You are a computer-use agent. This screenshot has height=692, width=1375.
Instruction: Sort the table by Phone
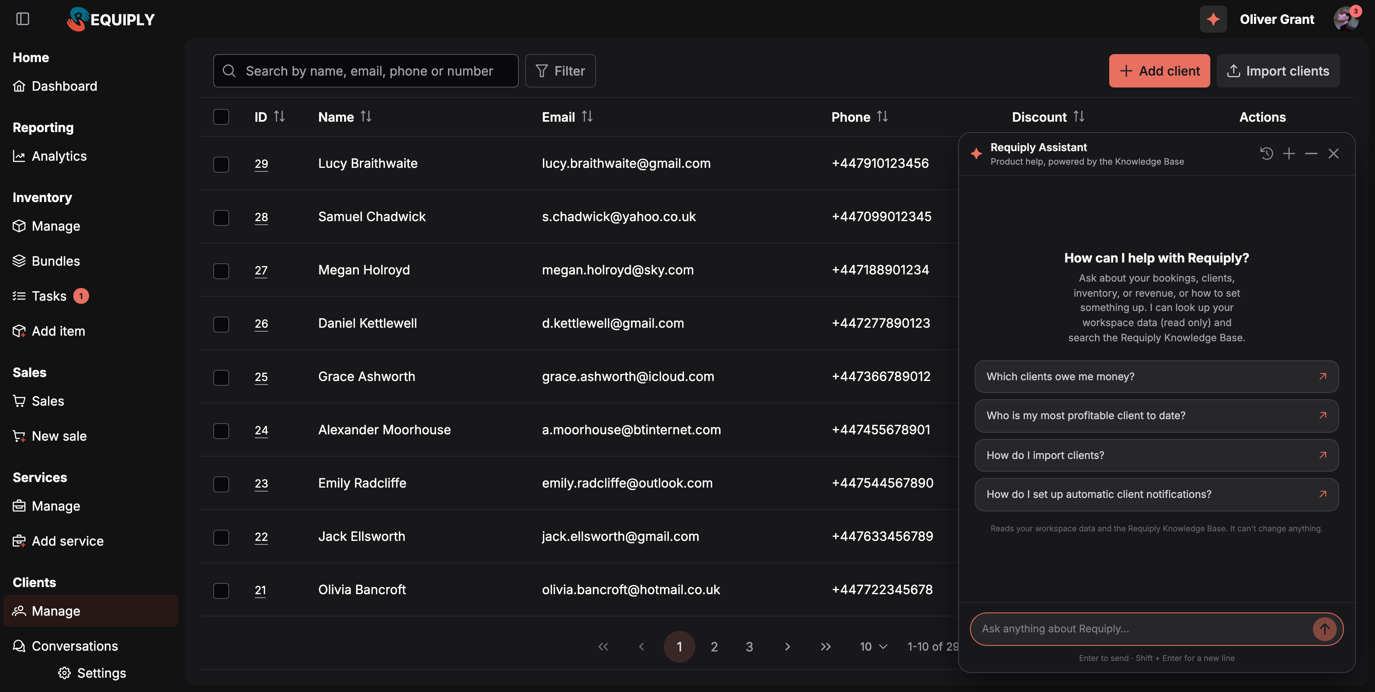[x=882, y=116]
